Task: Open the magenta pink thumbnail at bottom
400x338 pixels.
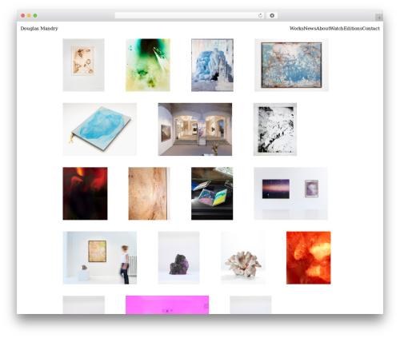Action: pyautogui.click(x=167, y=304)
